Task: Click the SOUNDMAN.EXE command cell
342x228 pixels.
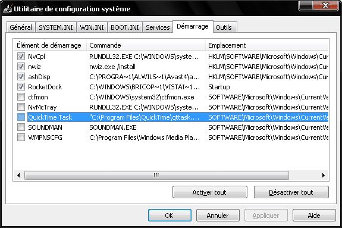Action: (113, 127)
